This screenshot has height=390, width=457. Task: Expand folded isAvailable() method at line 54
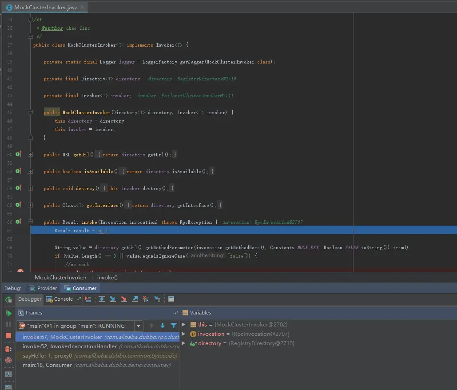(x=30, y=171)
